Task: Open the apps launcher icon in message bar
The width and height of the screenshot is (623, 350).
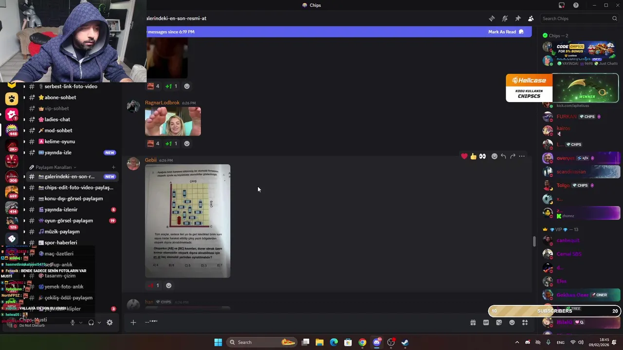Action: [525, 322]
